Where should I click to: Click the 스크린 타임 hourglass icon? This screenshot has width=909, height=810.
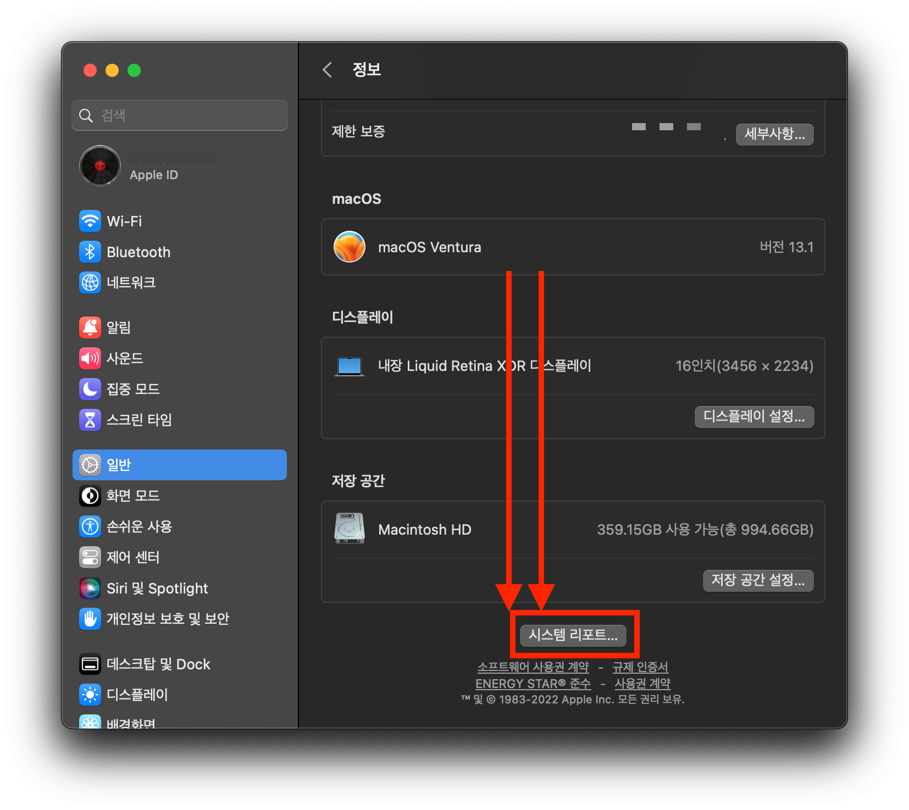[90, 420]
